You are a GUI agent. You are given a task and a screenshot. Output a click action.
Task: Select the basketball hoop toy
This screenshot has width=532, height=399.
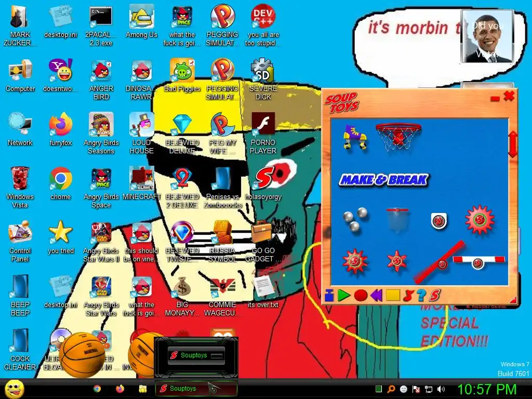pos(398,137)
